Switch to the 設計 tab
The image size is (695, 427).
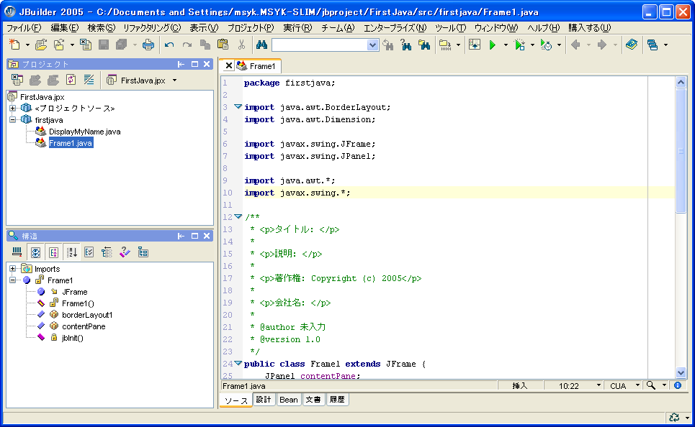tap(264, 400)
